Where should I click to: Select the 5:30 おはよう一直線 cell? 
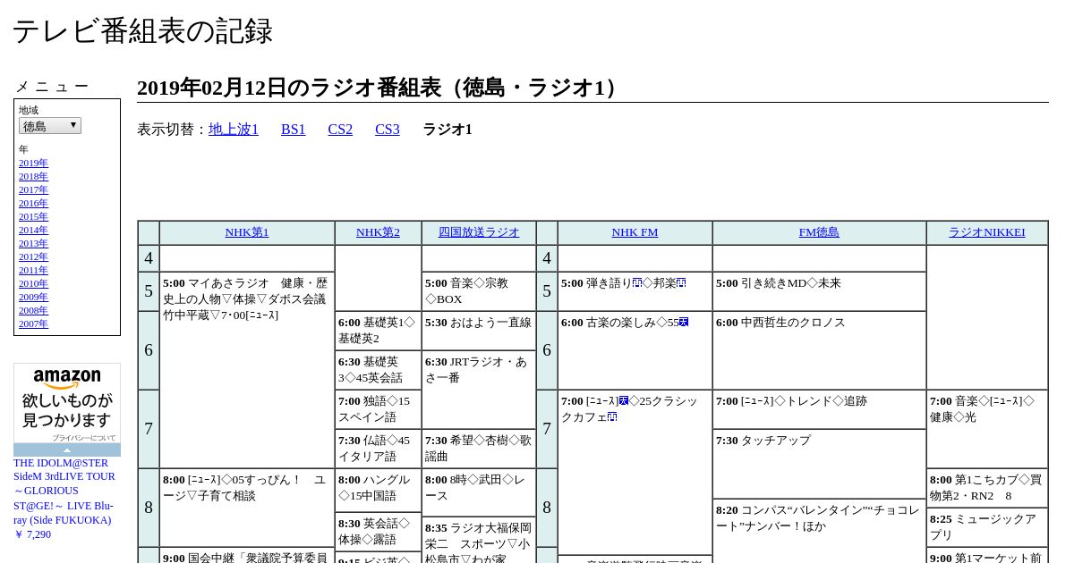tap(479, 331)
